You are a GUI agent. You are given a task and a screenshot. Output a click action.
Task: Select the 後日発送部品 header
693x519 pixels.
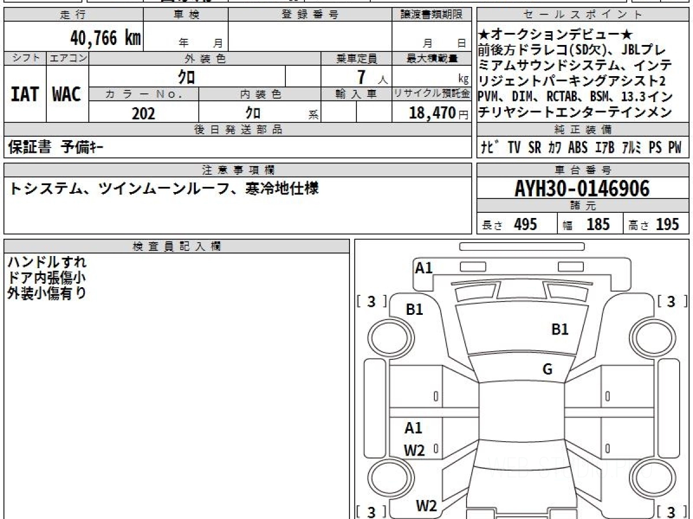[x=238, y=130]
